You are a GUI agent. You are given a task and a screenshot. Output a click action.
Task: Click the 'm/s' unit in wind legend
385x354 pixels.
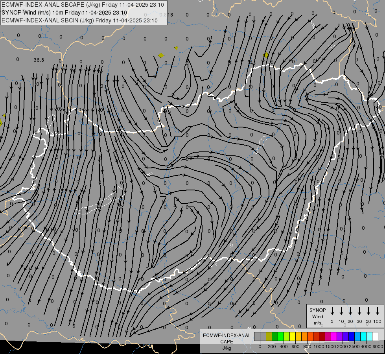point(317,323)
